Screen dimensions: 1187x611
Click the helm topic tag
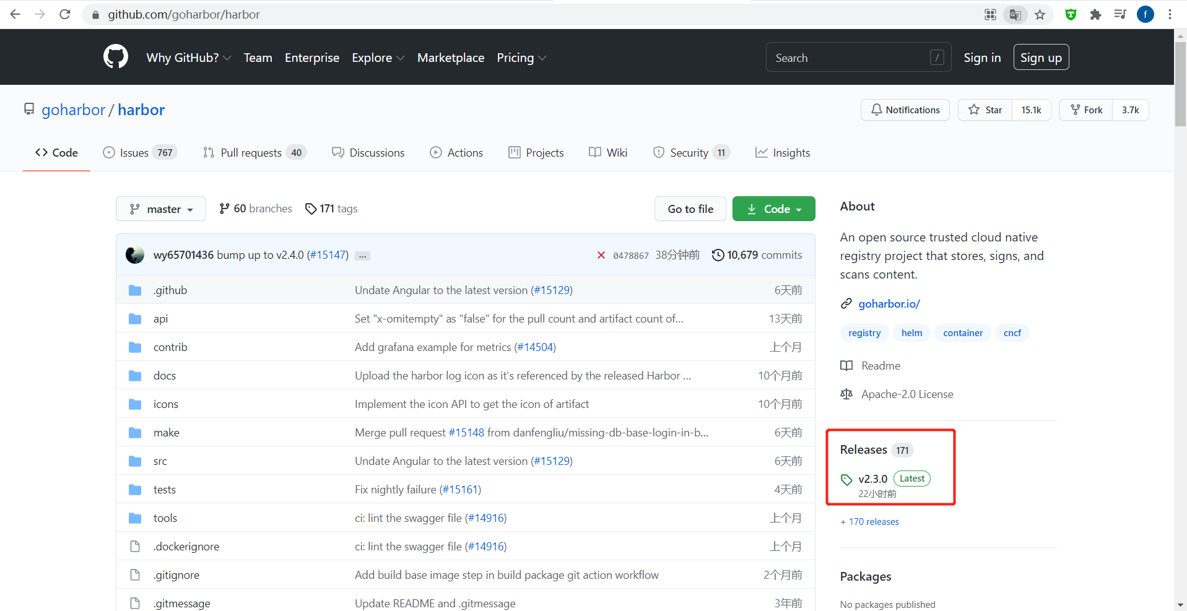coord(911,333)
